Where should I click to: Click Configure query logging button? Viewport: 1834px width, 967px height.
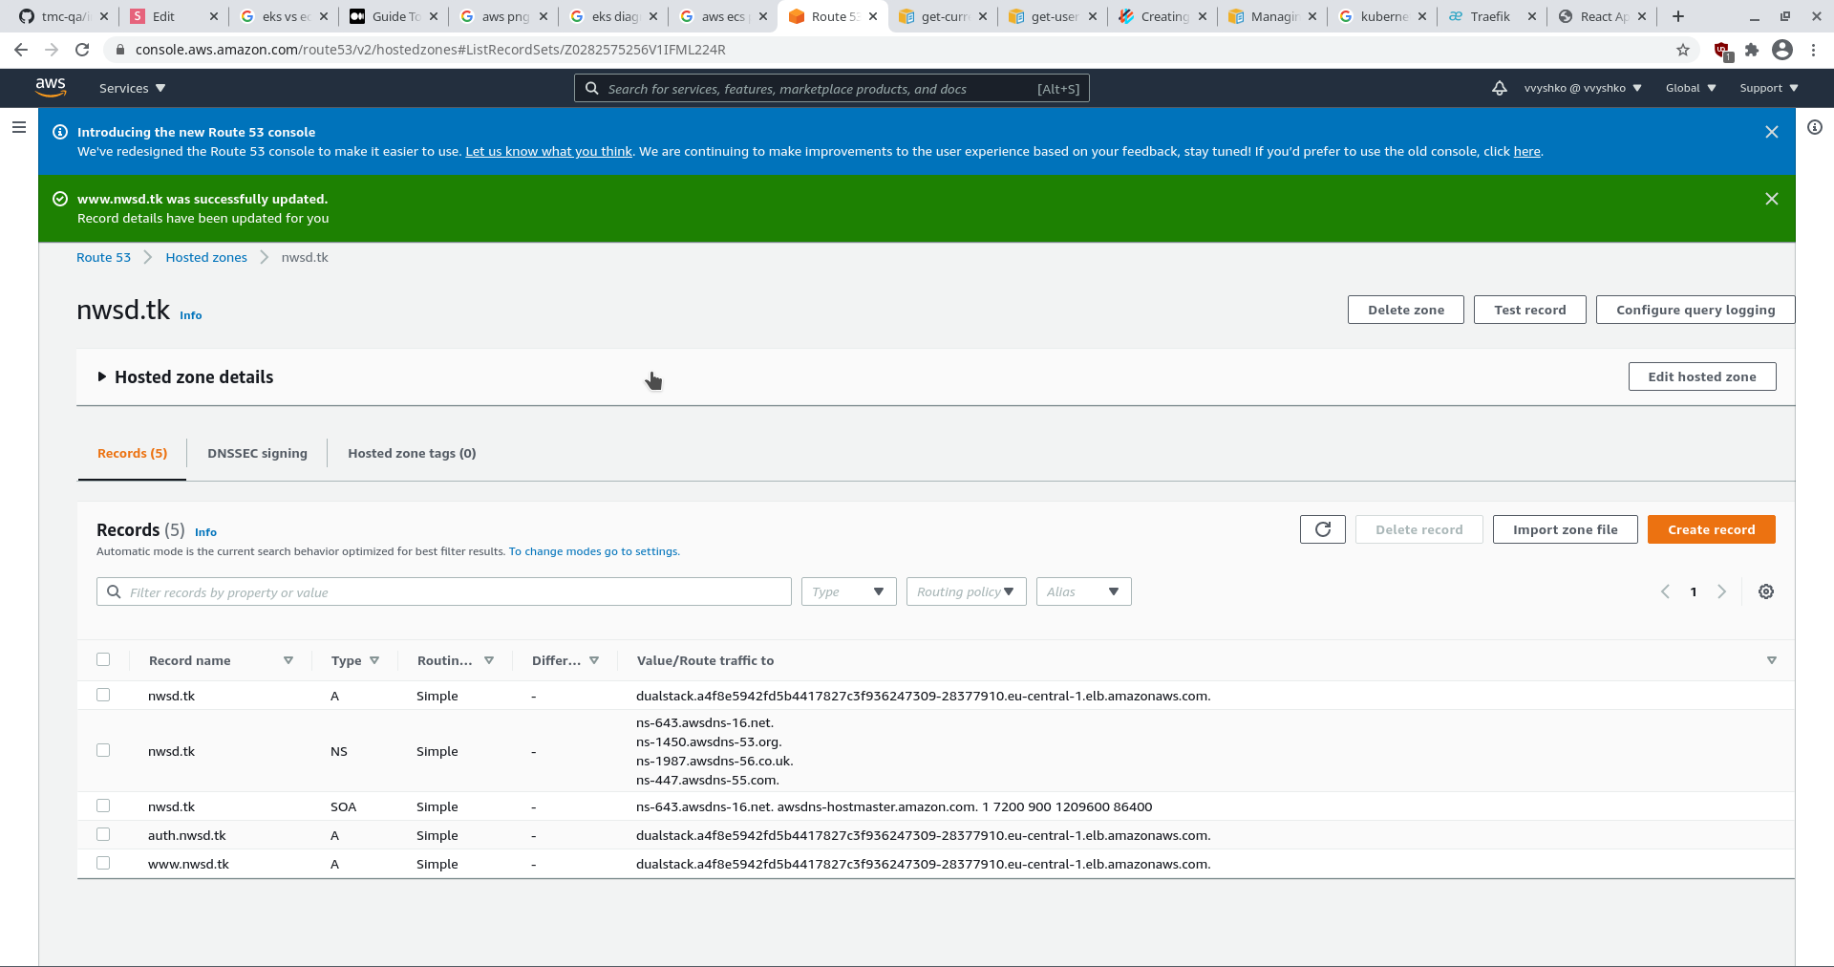point(1695,310)
